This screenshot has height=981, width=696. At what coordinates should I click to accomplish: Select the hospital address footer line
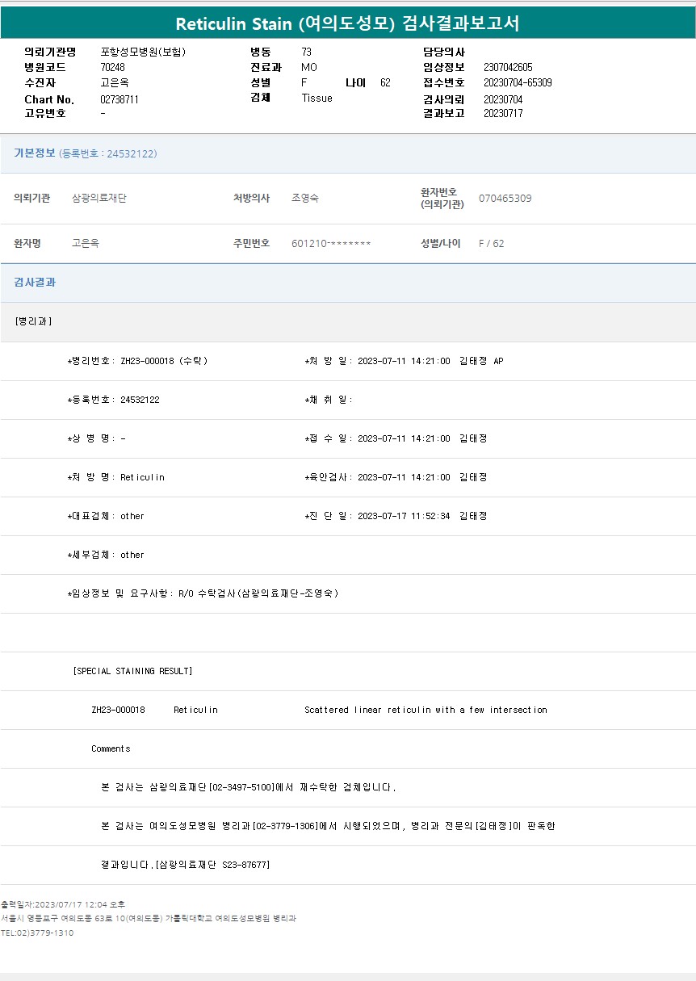(x=149, y=918)
